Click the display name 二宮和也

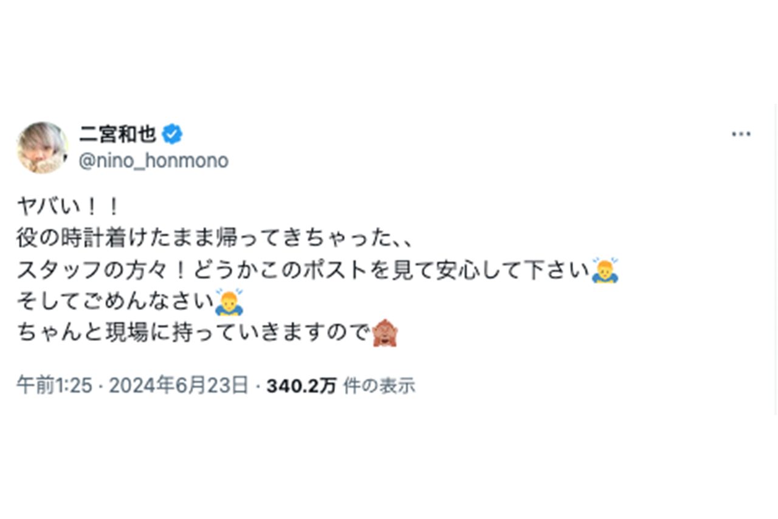click(119, 133)
